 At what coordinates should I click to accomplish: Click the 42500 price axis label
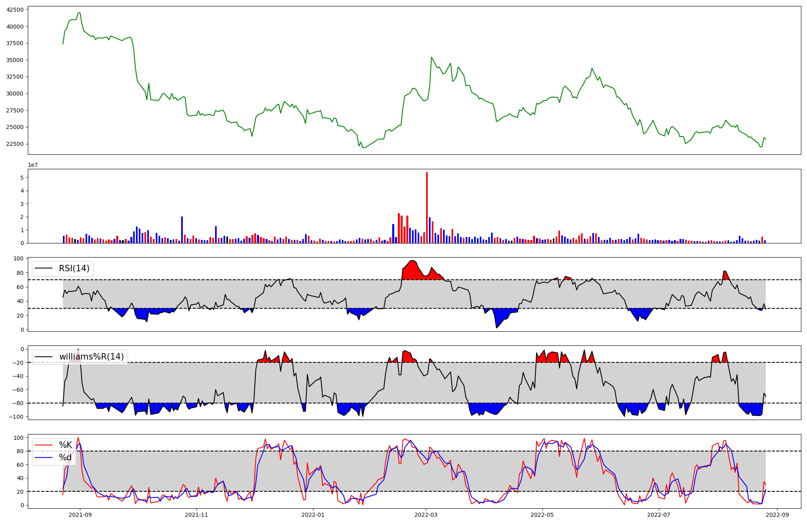coord(15,10)
